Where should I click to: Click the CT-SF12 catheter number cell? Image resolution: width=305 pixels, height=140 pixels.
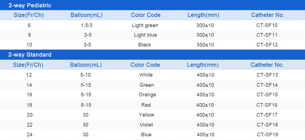(x=267, y=45)
